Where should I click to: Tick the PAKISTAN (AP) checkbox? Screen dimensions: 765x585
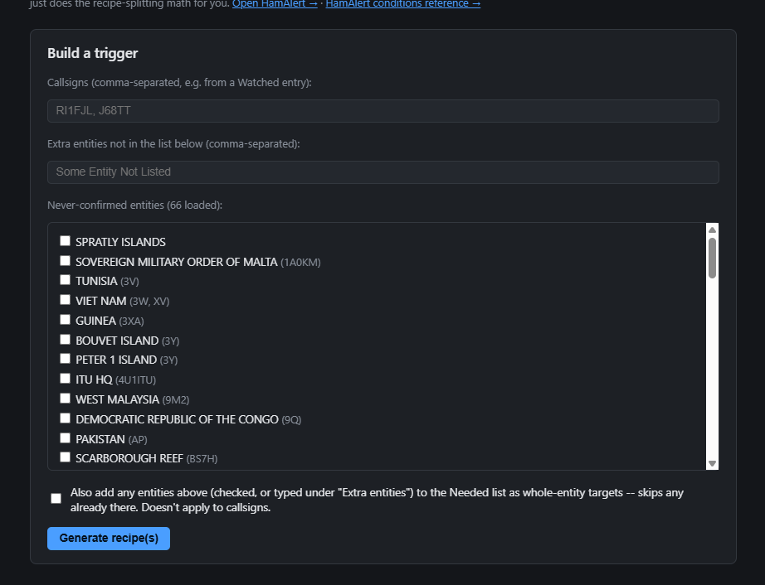65,438
